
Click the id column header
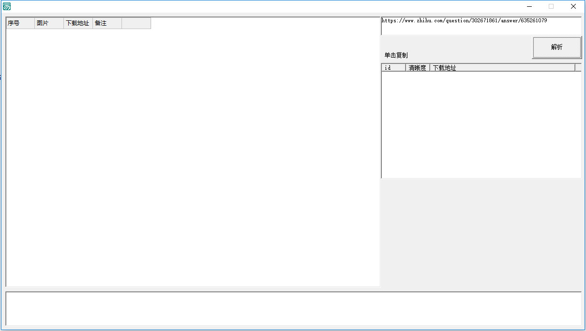(394, 68)
